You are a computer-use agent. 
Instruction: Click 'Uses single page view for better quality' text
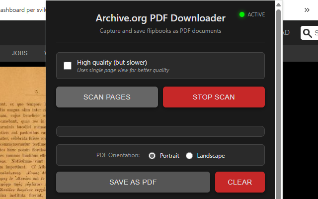coord(123,70)
